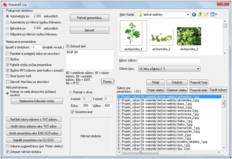Screen dimensions: 232x159
Task: Toggle the Zobraziť text checkbox
Action: click(67, 46)
